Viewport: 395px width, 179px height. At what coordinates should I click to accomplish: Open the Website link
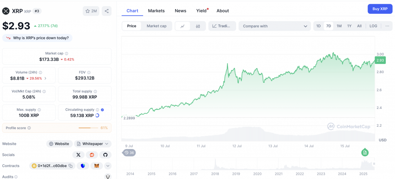tap(59, 144)
